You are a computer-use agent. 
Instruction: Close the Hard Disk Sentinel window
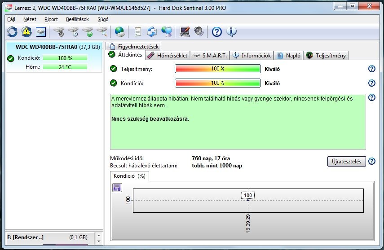tap(369, 6)
